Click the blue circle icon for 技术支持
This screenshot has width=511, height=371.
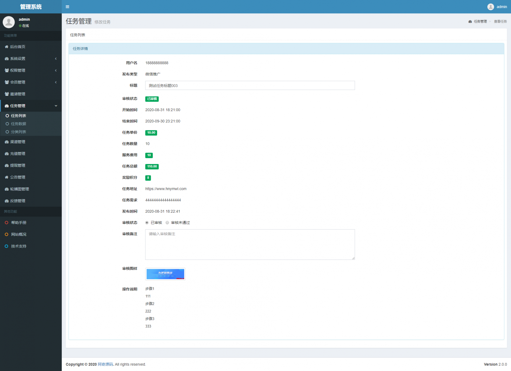click(7, 246)
